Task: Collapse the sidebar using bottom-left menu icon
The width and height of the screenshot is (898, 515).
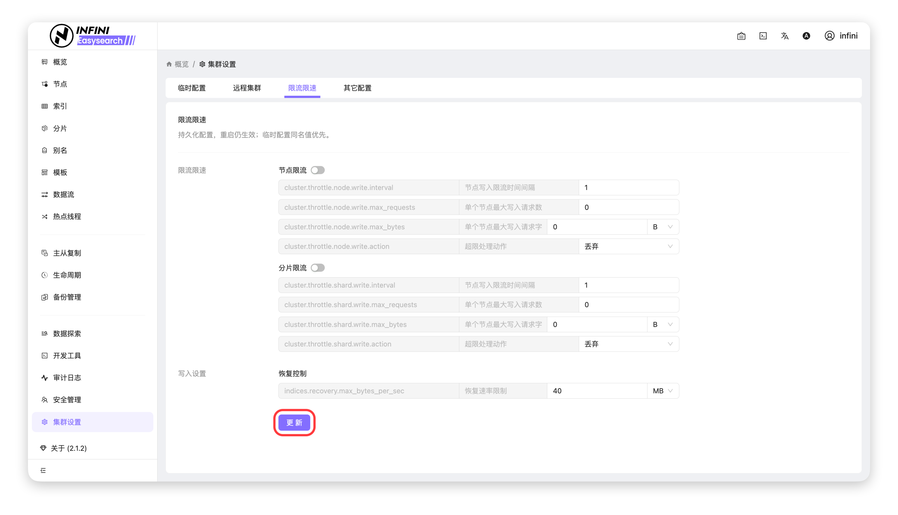Action: coord(43,470)
